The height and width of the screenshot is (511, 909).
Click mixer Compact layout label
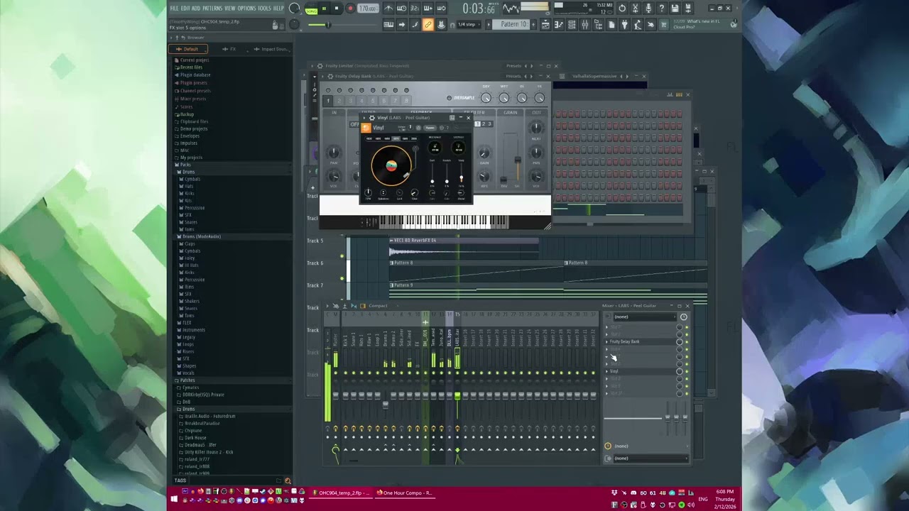(378, 306)
